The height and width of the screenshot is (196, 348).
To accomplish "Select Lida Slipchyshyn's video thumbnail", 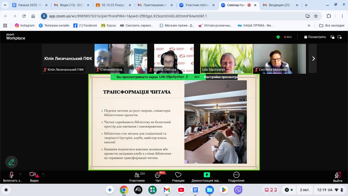I will pos(227,59).
